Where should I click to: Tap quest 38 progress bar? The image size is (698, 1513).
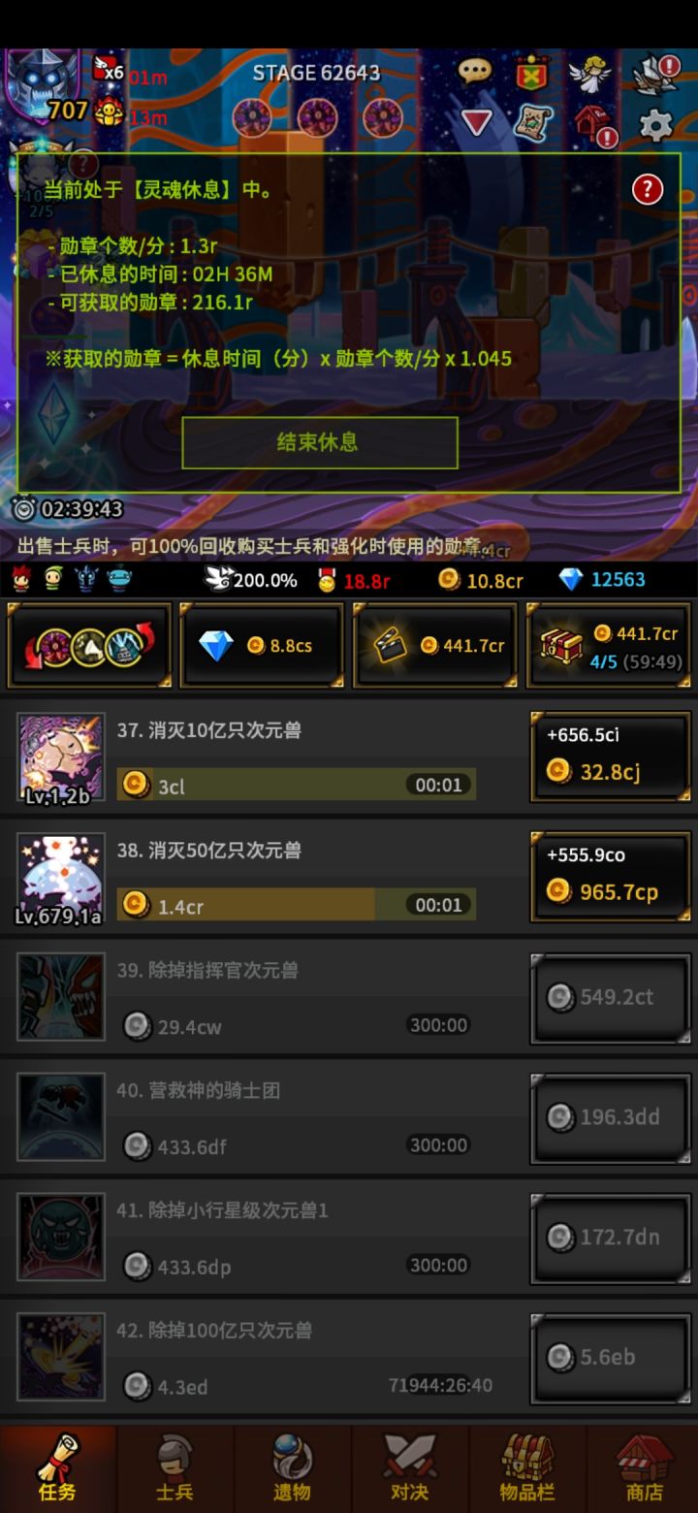pos(297,905)
